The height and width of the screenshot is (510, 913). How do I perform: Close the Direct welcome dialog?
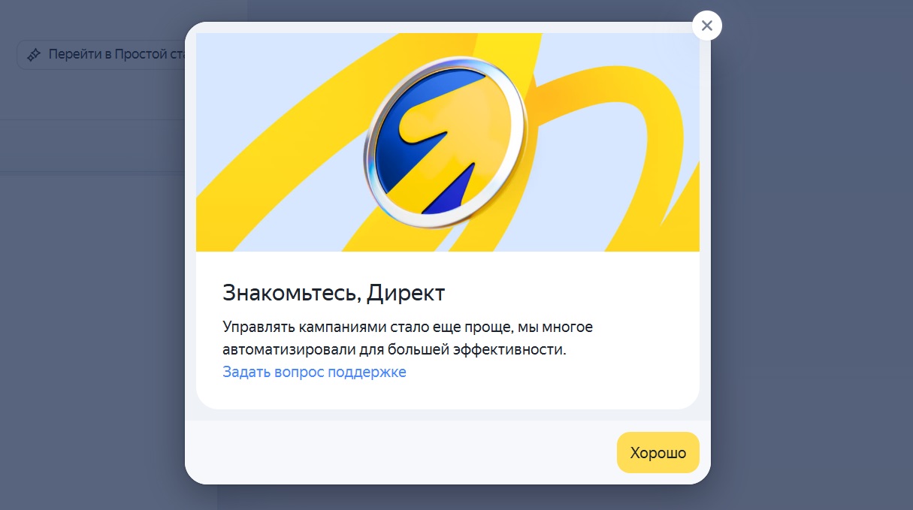click(x=706, y=26)
